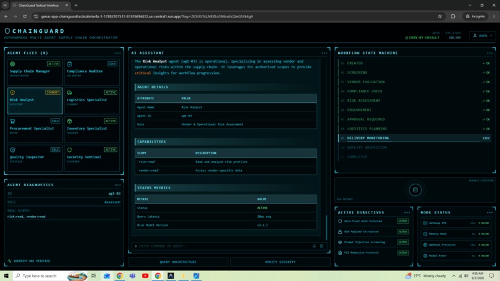This screenshot has width=500, height=281.
Task: Select the Inventory Specialist agent card
Action: point(92,130)
